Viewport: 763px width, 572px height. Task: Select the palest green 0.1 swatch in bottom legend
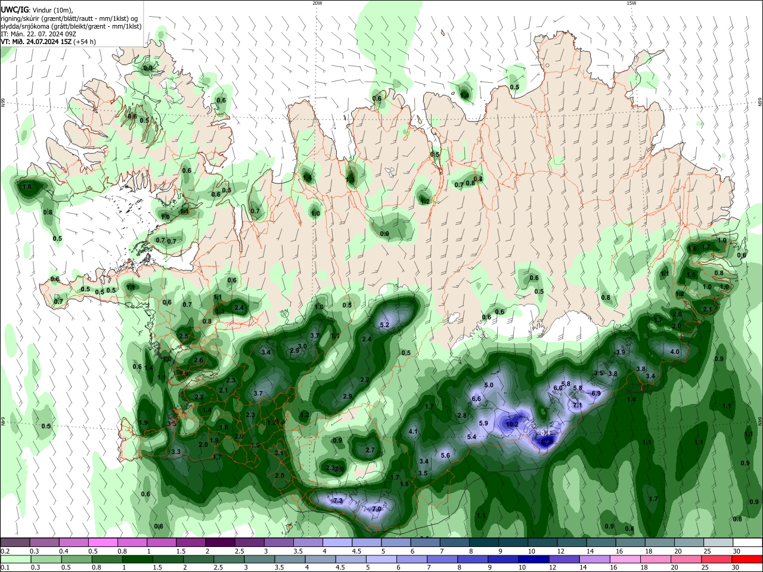pos(15,559)
